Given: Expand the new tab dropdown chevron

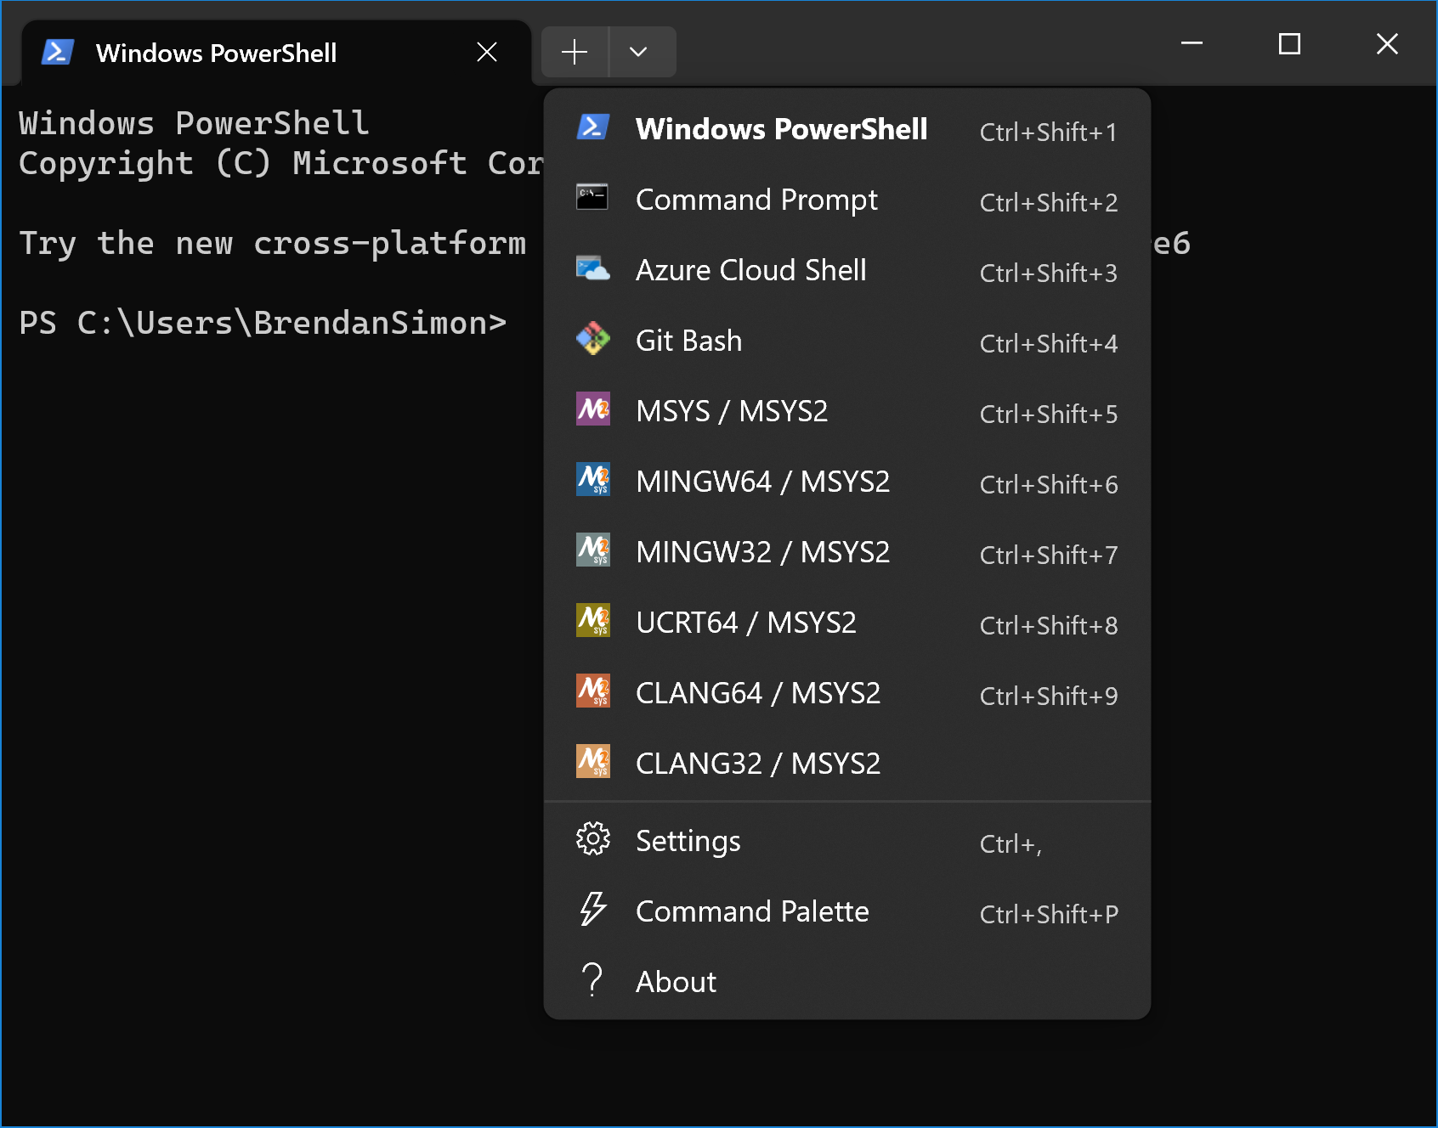Looking at the screenshot, I should pyautogui.click(x=640, y=52).
